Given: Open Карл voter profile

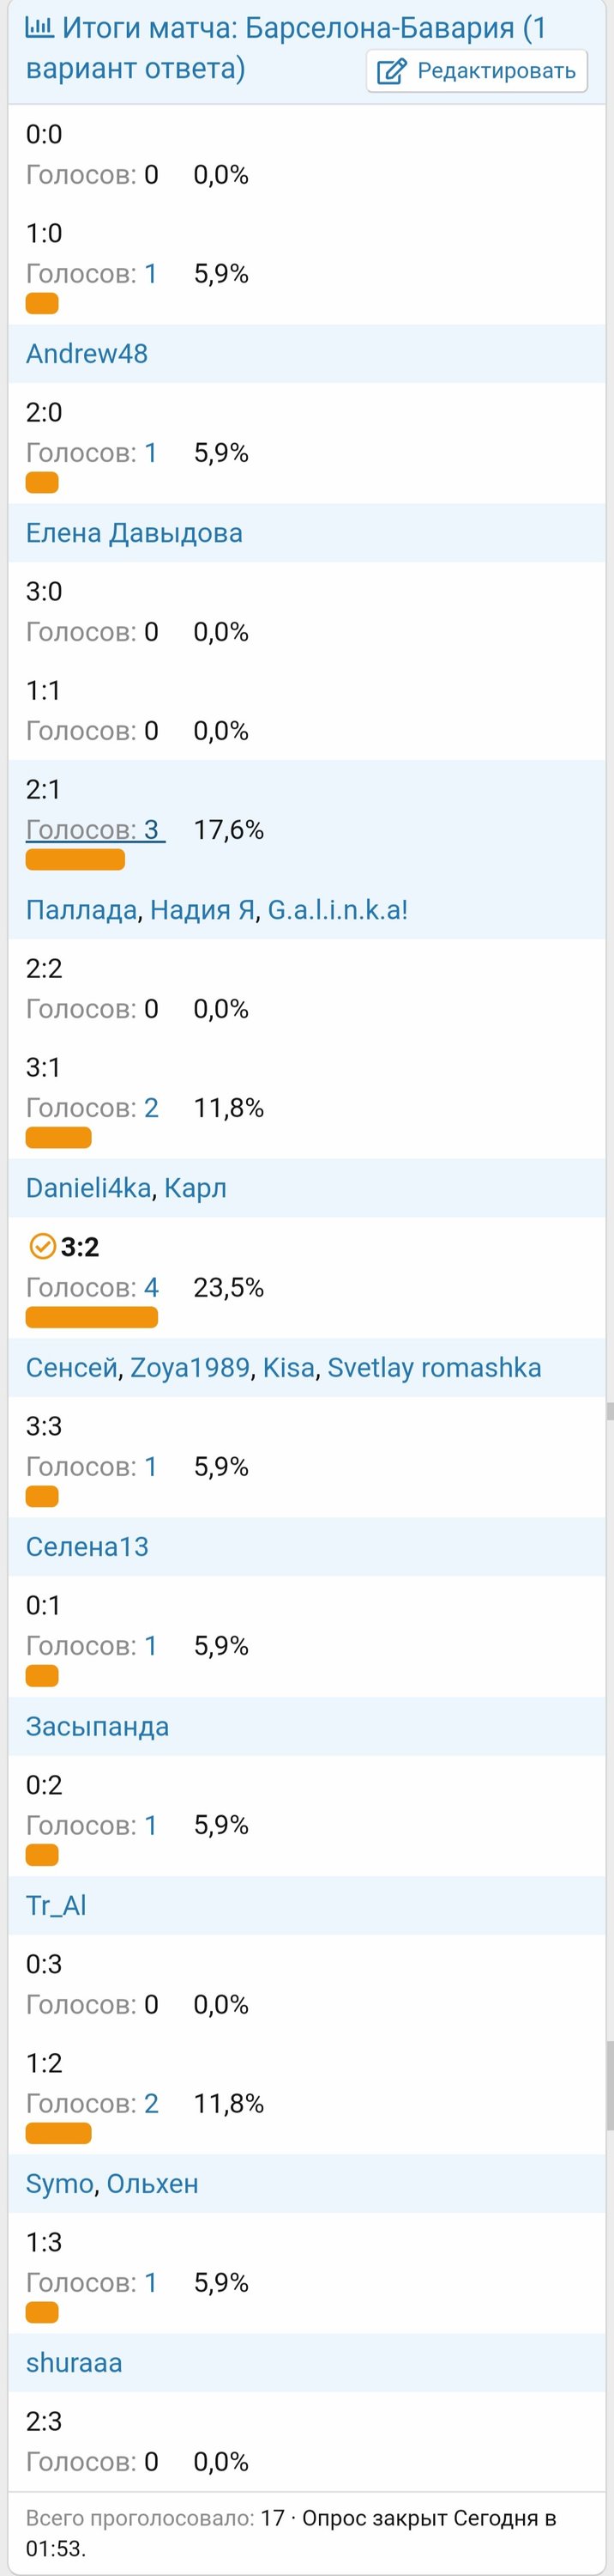Looking at the screenshot, I should [x=196, y=1187].
